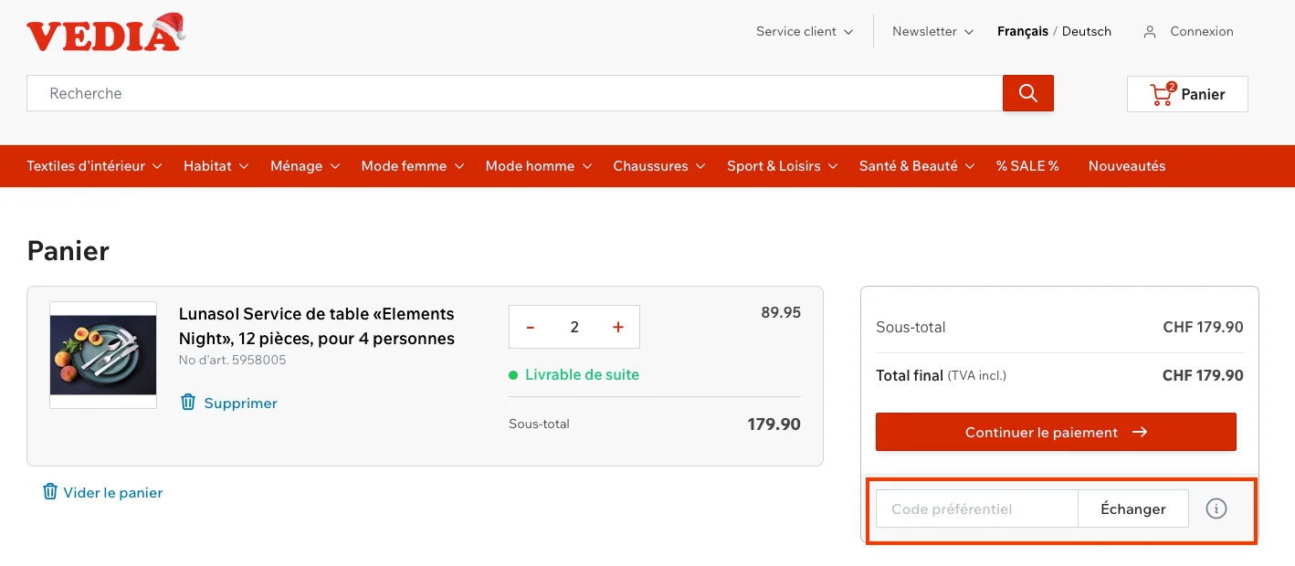Viewport: 1295px width, 566px height.
Task: Click the arrow icon on the payment button
Action: (x=1140, y=432)
